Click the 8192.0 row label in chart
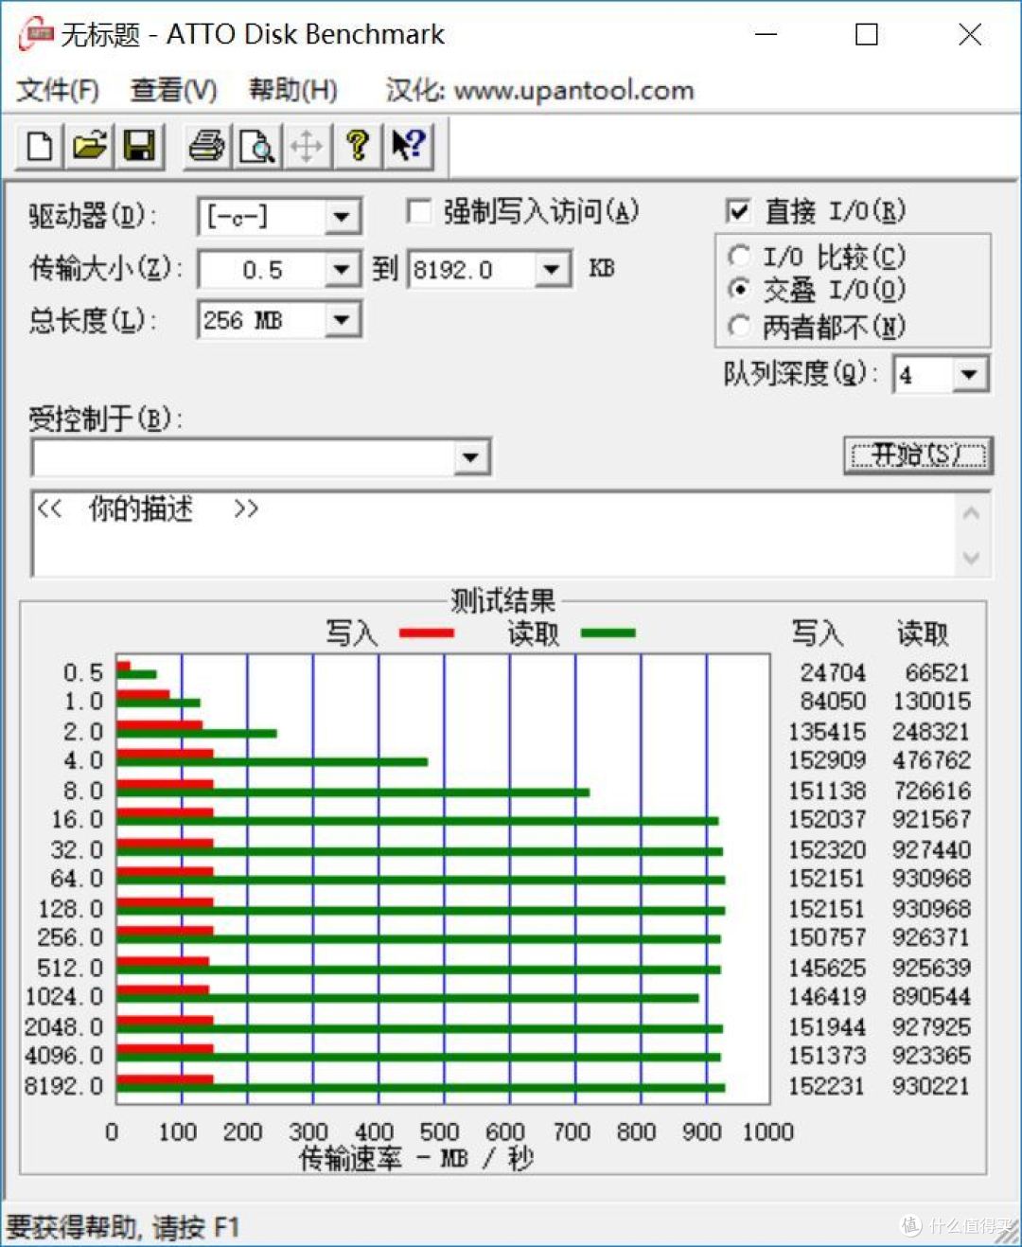This screenshot has height=1247, width=1022. point(63,1085)
